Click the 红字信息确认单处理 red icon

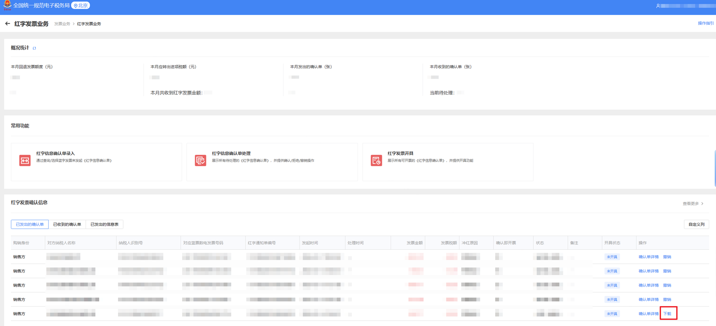(x=201, y=160)
